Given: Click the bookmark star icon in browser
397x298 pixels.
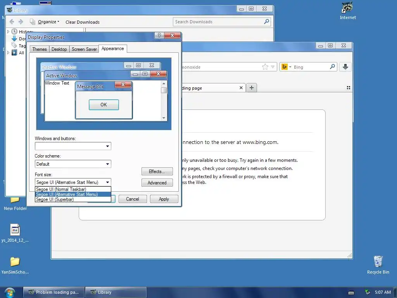Looking at the screenshot, I should click(x=265, y=67).
